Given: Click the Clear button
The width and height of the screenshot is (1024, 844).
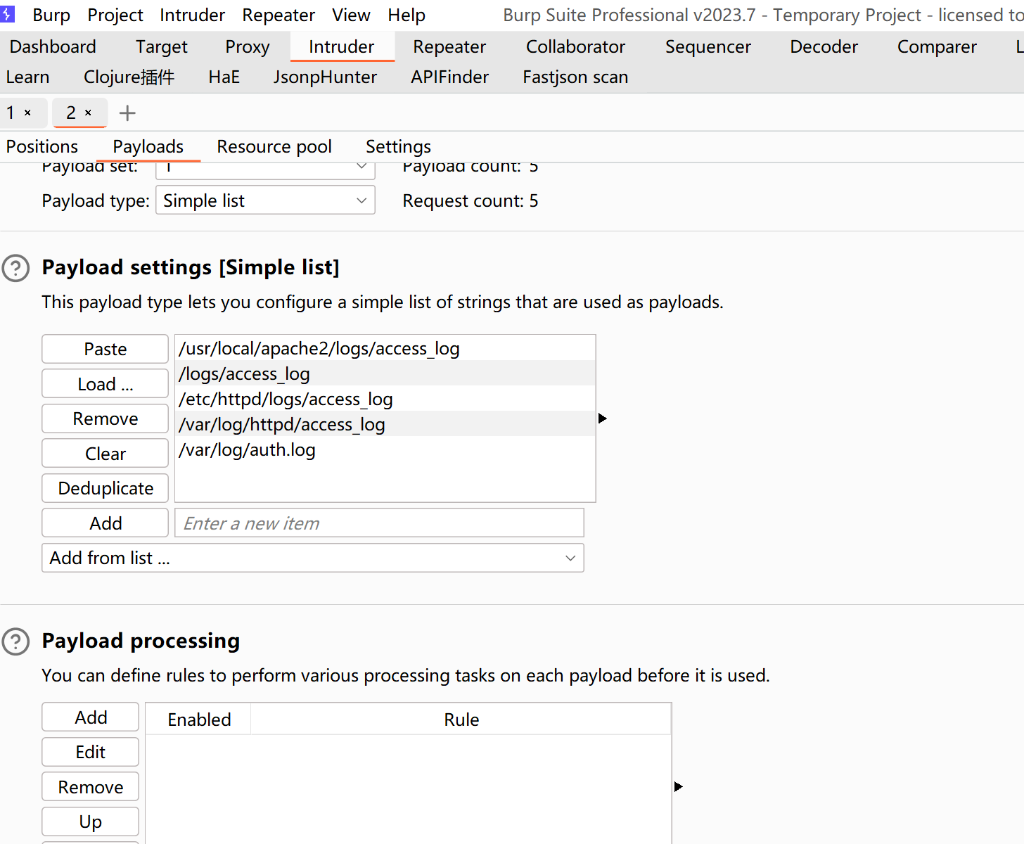Looking at the screenshot, I should [x=105, y=454].
